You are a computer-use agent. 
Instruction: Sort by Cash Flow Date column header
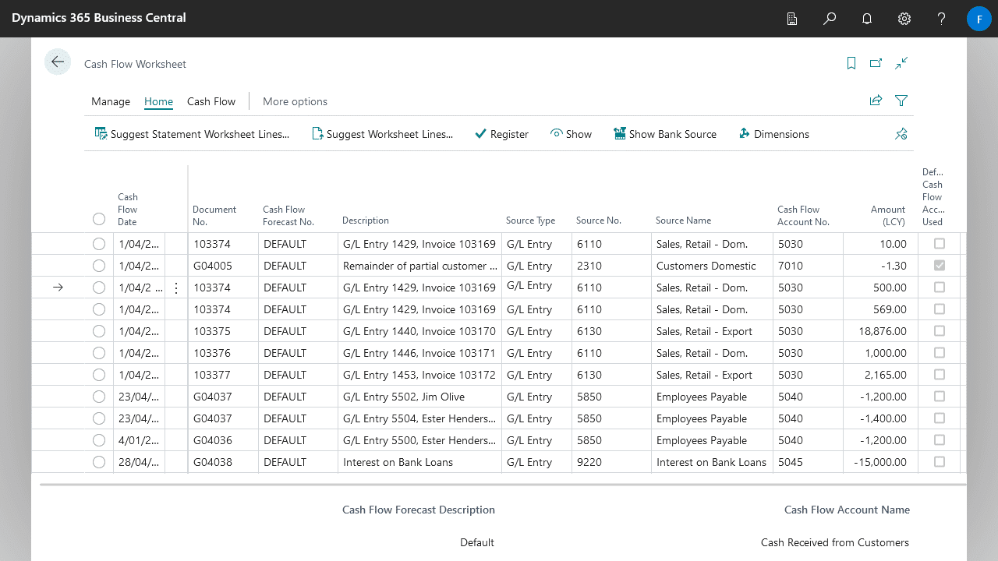pyautogui.click(x=128, y=210)
